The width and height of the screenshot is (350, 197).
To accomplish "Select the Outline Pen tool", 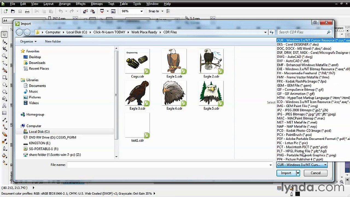I will coord(4,149).
